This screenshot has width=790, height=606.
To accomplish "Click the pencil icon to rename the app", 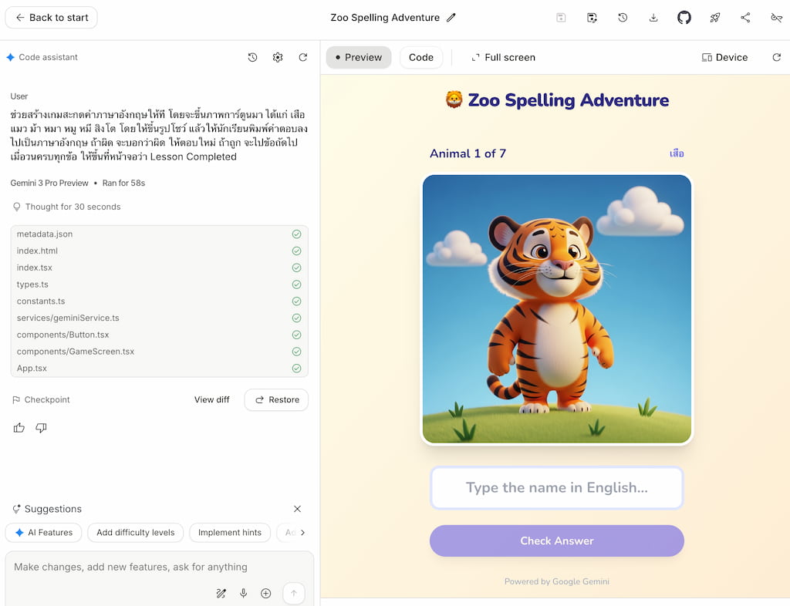I will (451, 18).
